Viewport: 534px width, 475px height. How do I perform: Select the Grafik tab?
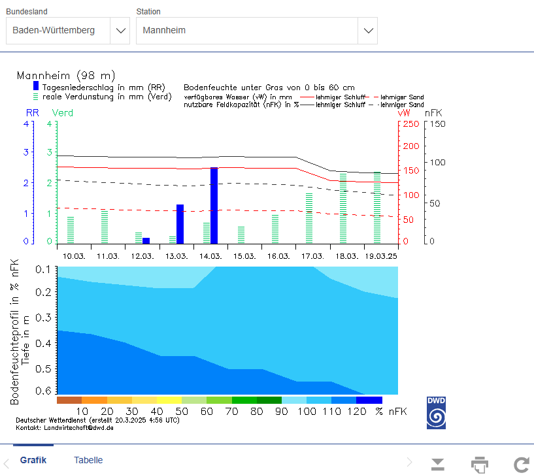(x=33, y=460)
